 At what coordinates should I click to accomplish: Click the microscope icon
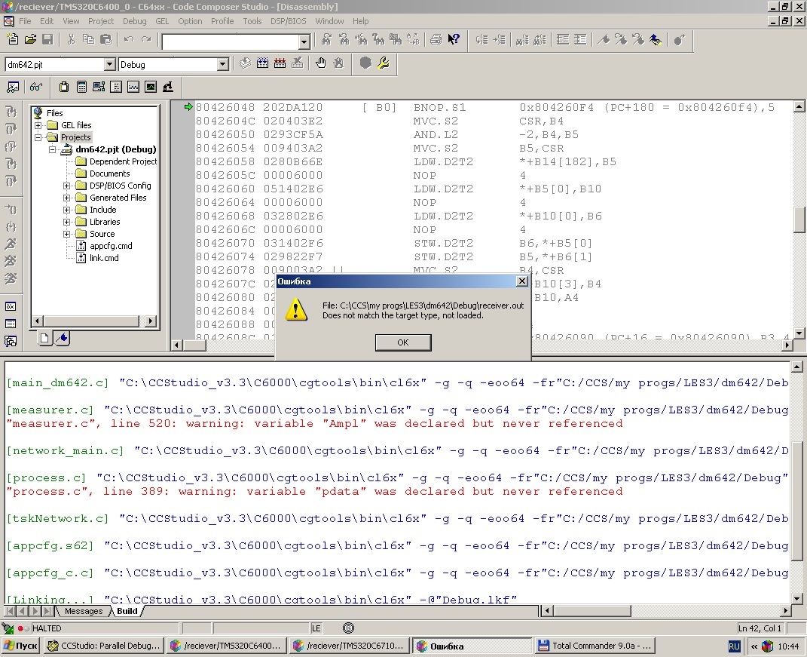168,87
